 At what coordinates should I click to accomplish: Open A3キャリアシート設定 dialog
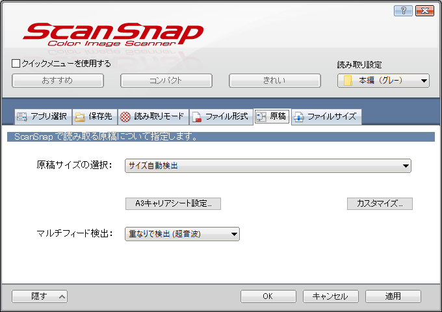[x=173, y=203]
